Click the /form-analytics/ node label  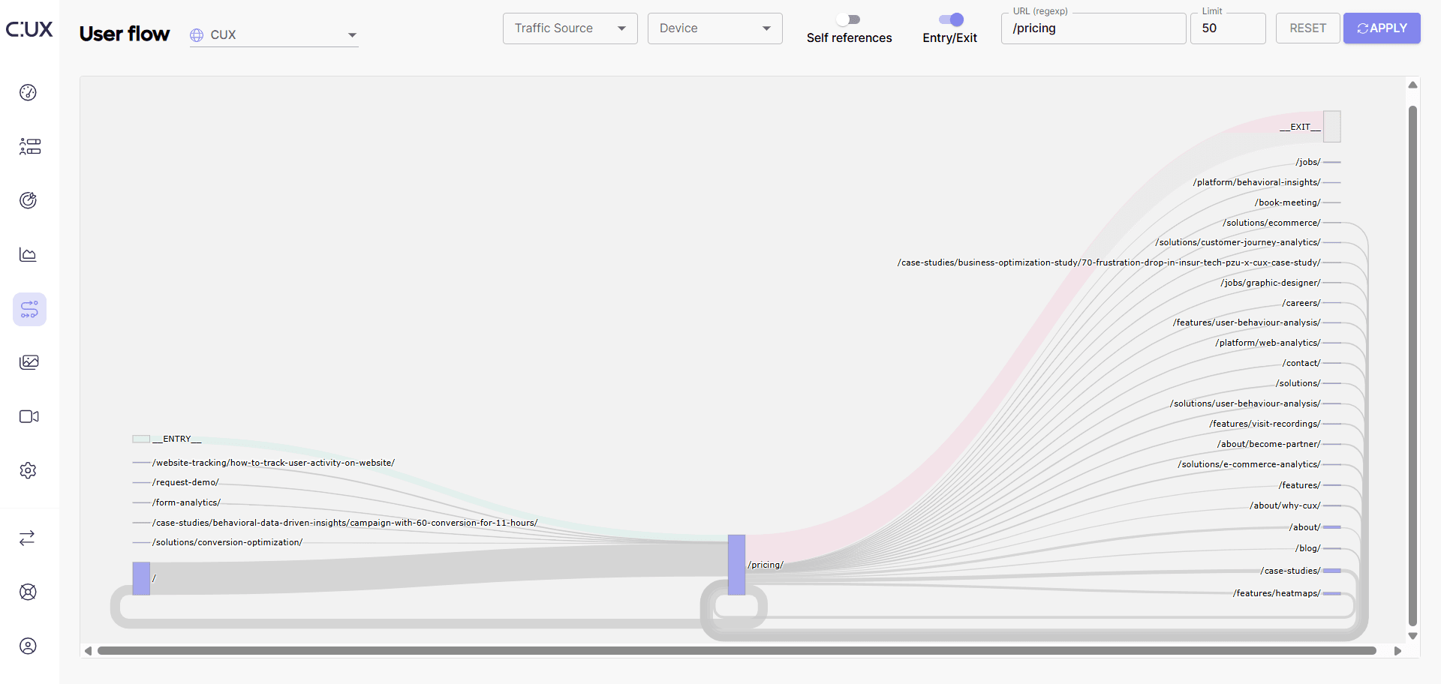(186, 502)
